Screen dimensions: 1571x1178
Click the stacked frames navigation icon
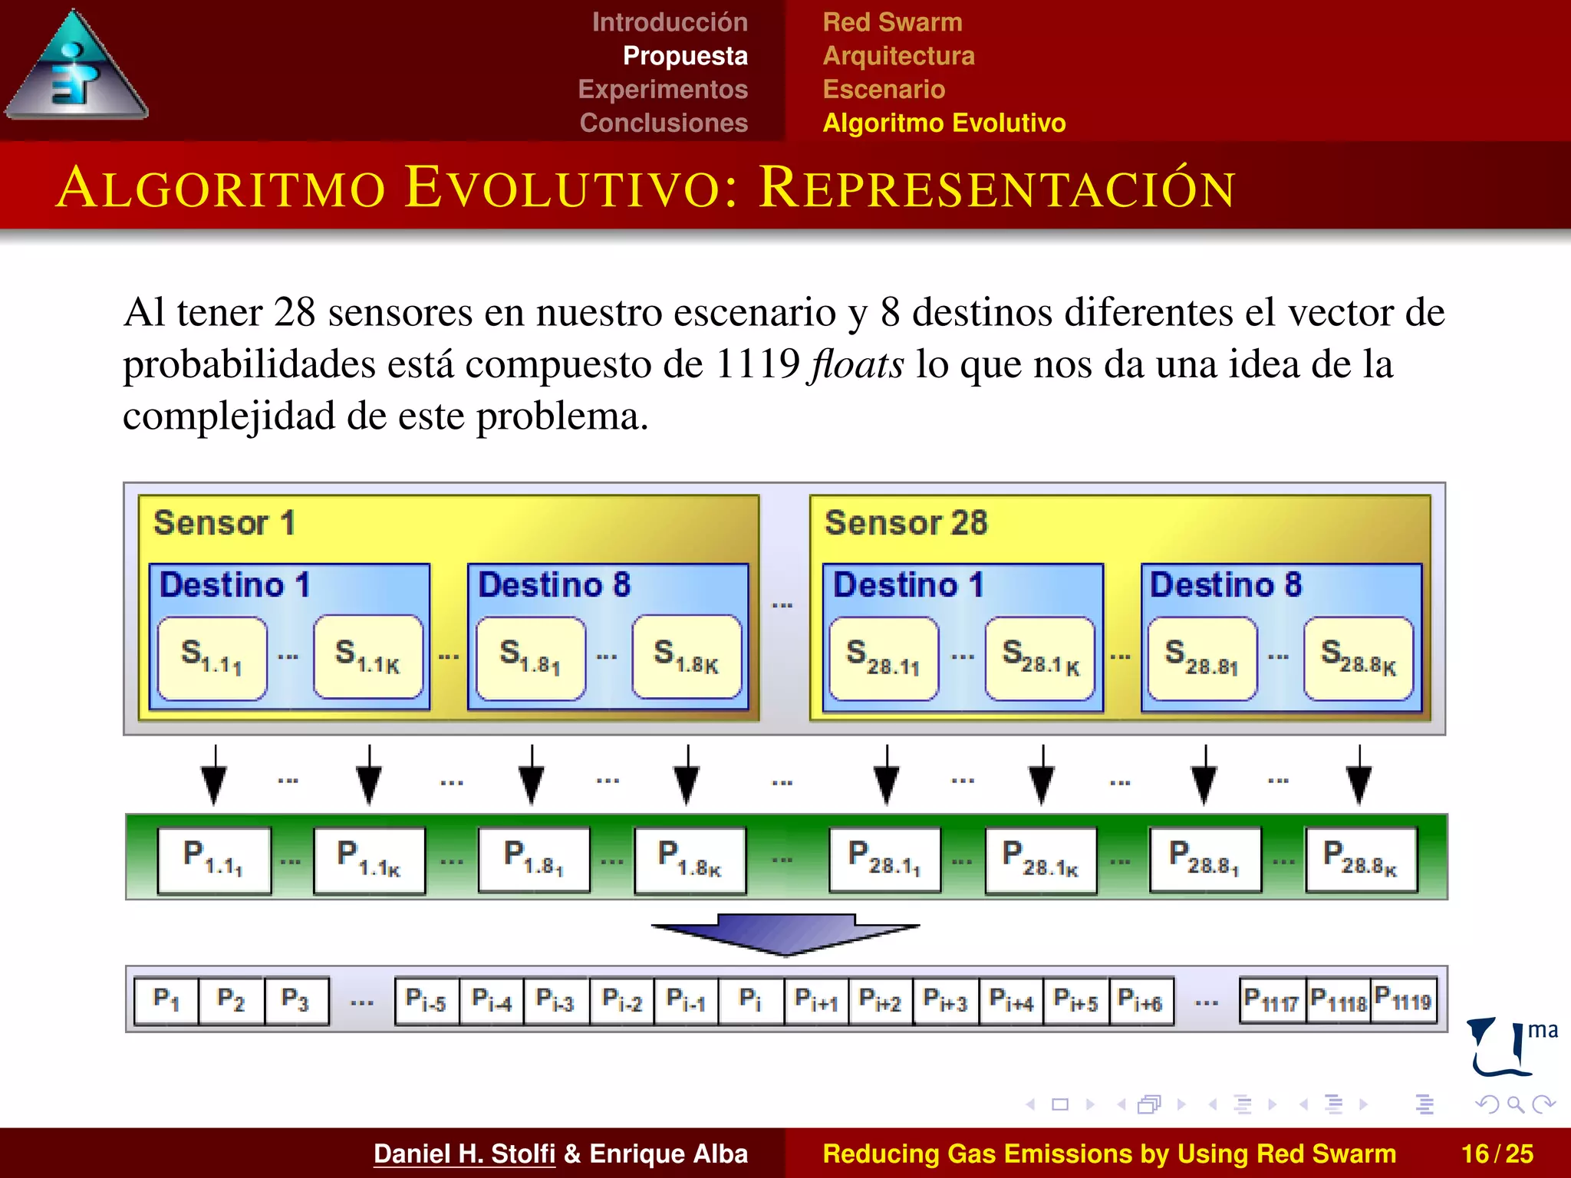pyautogui.click(x=1150, y=1104)
